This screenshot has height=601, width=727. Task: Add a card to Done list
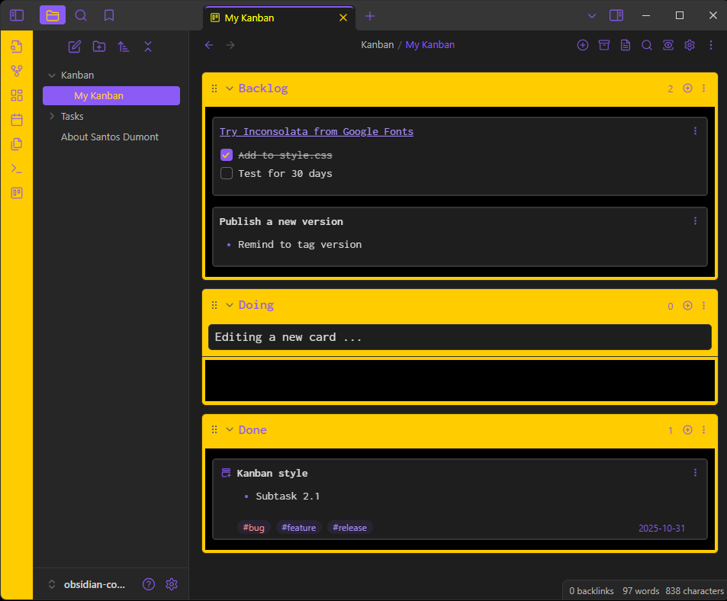687,429
